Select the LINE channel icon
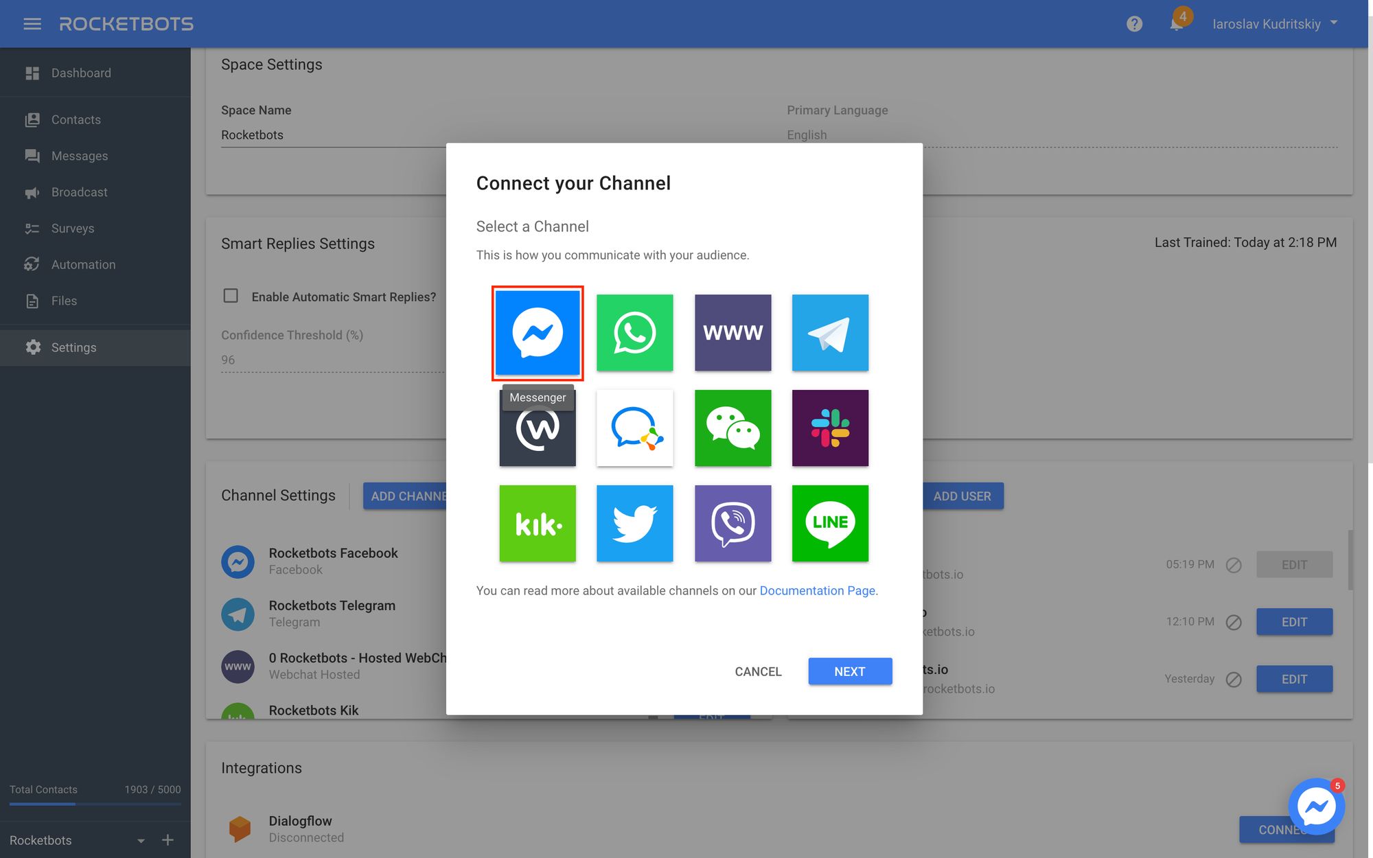1373x858 pixels. (831, 523)
